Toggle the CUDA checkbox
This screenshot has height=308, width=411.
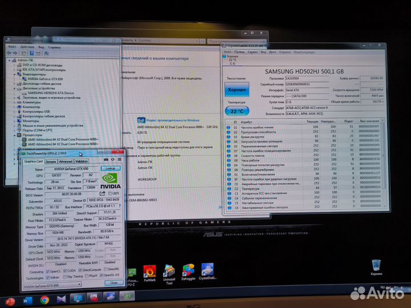click(65, 270)
